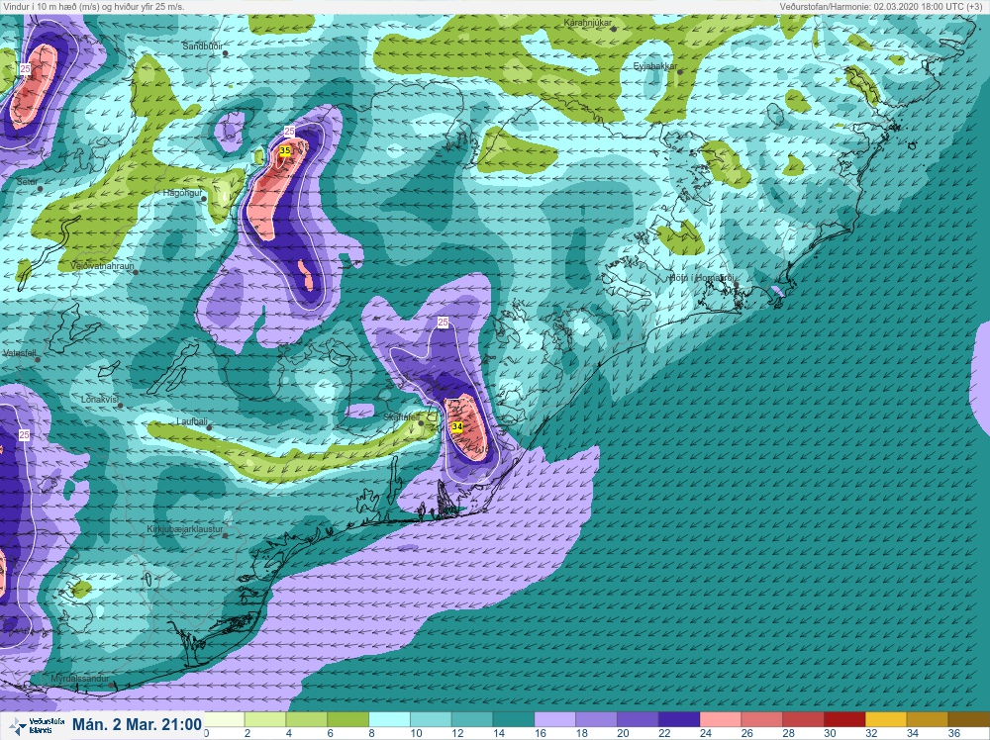This screenshot has height=740, width=990.
Task: Click the 25 contour label near the lower-left edge
Action: pos(24,434)
